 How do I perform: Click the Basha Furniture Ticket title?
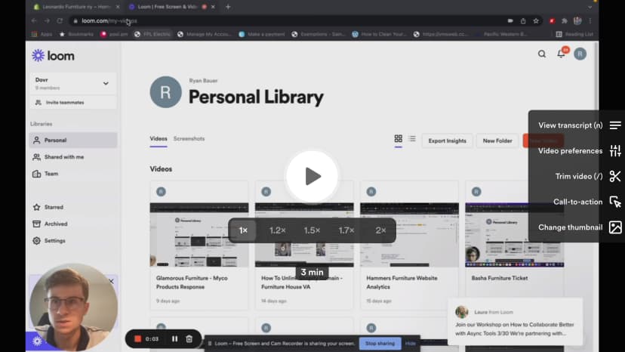[500, 278]
